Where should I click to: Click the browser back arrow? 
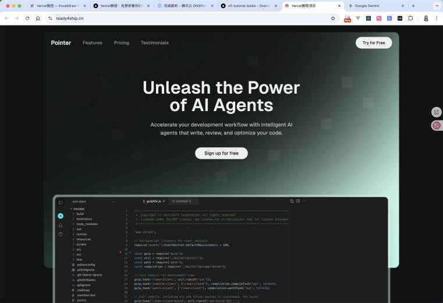pos(7,18)
